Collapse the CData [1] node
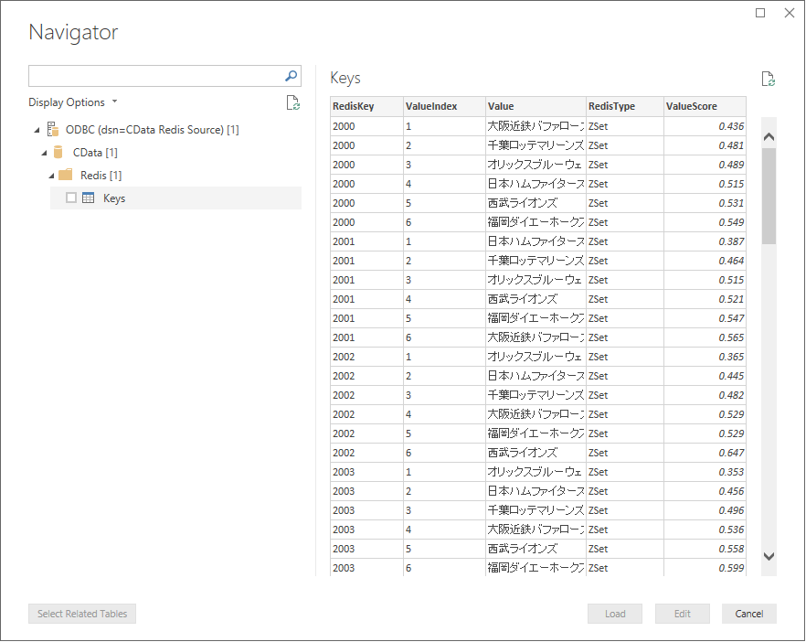 click(x=44, y=153)
